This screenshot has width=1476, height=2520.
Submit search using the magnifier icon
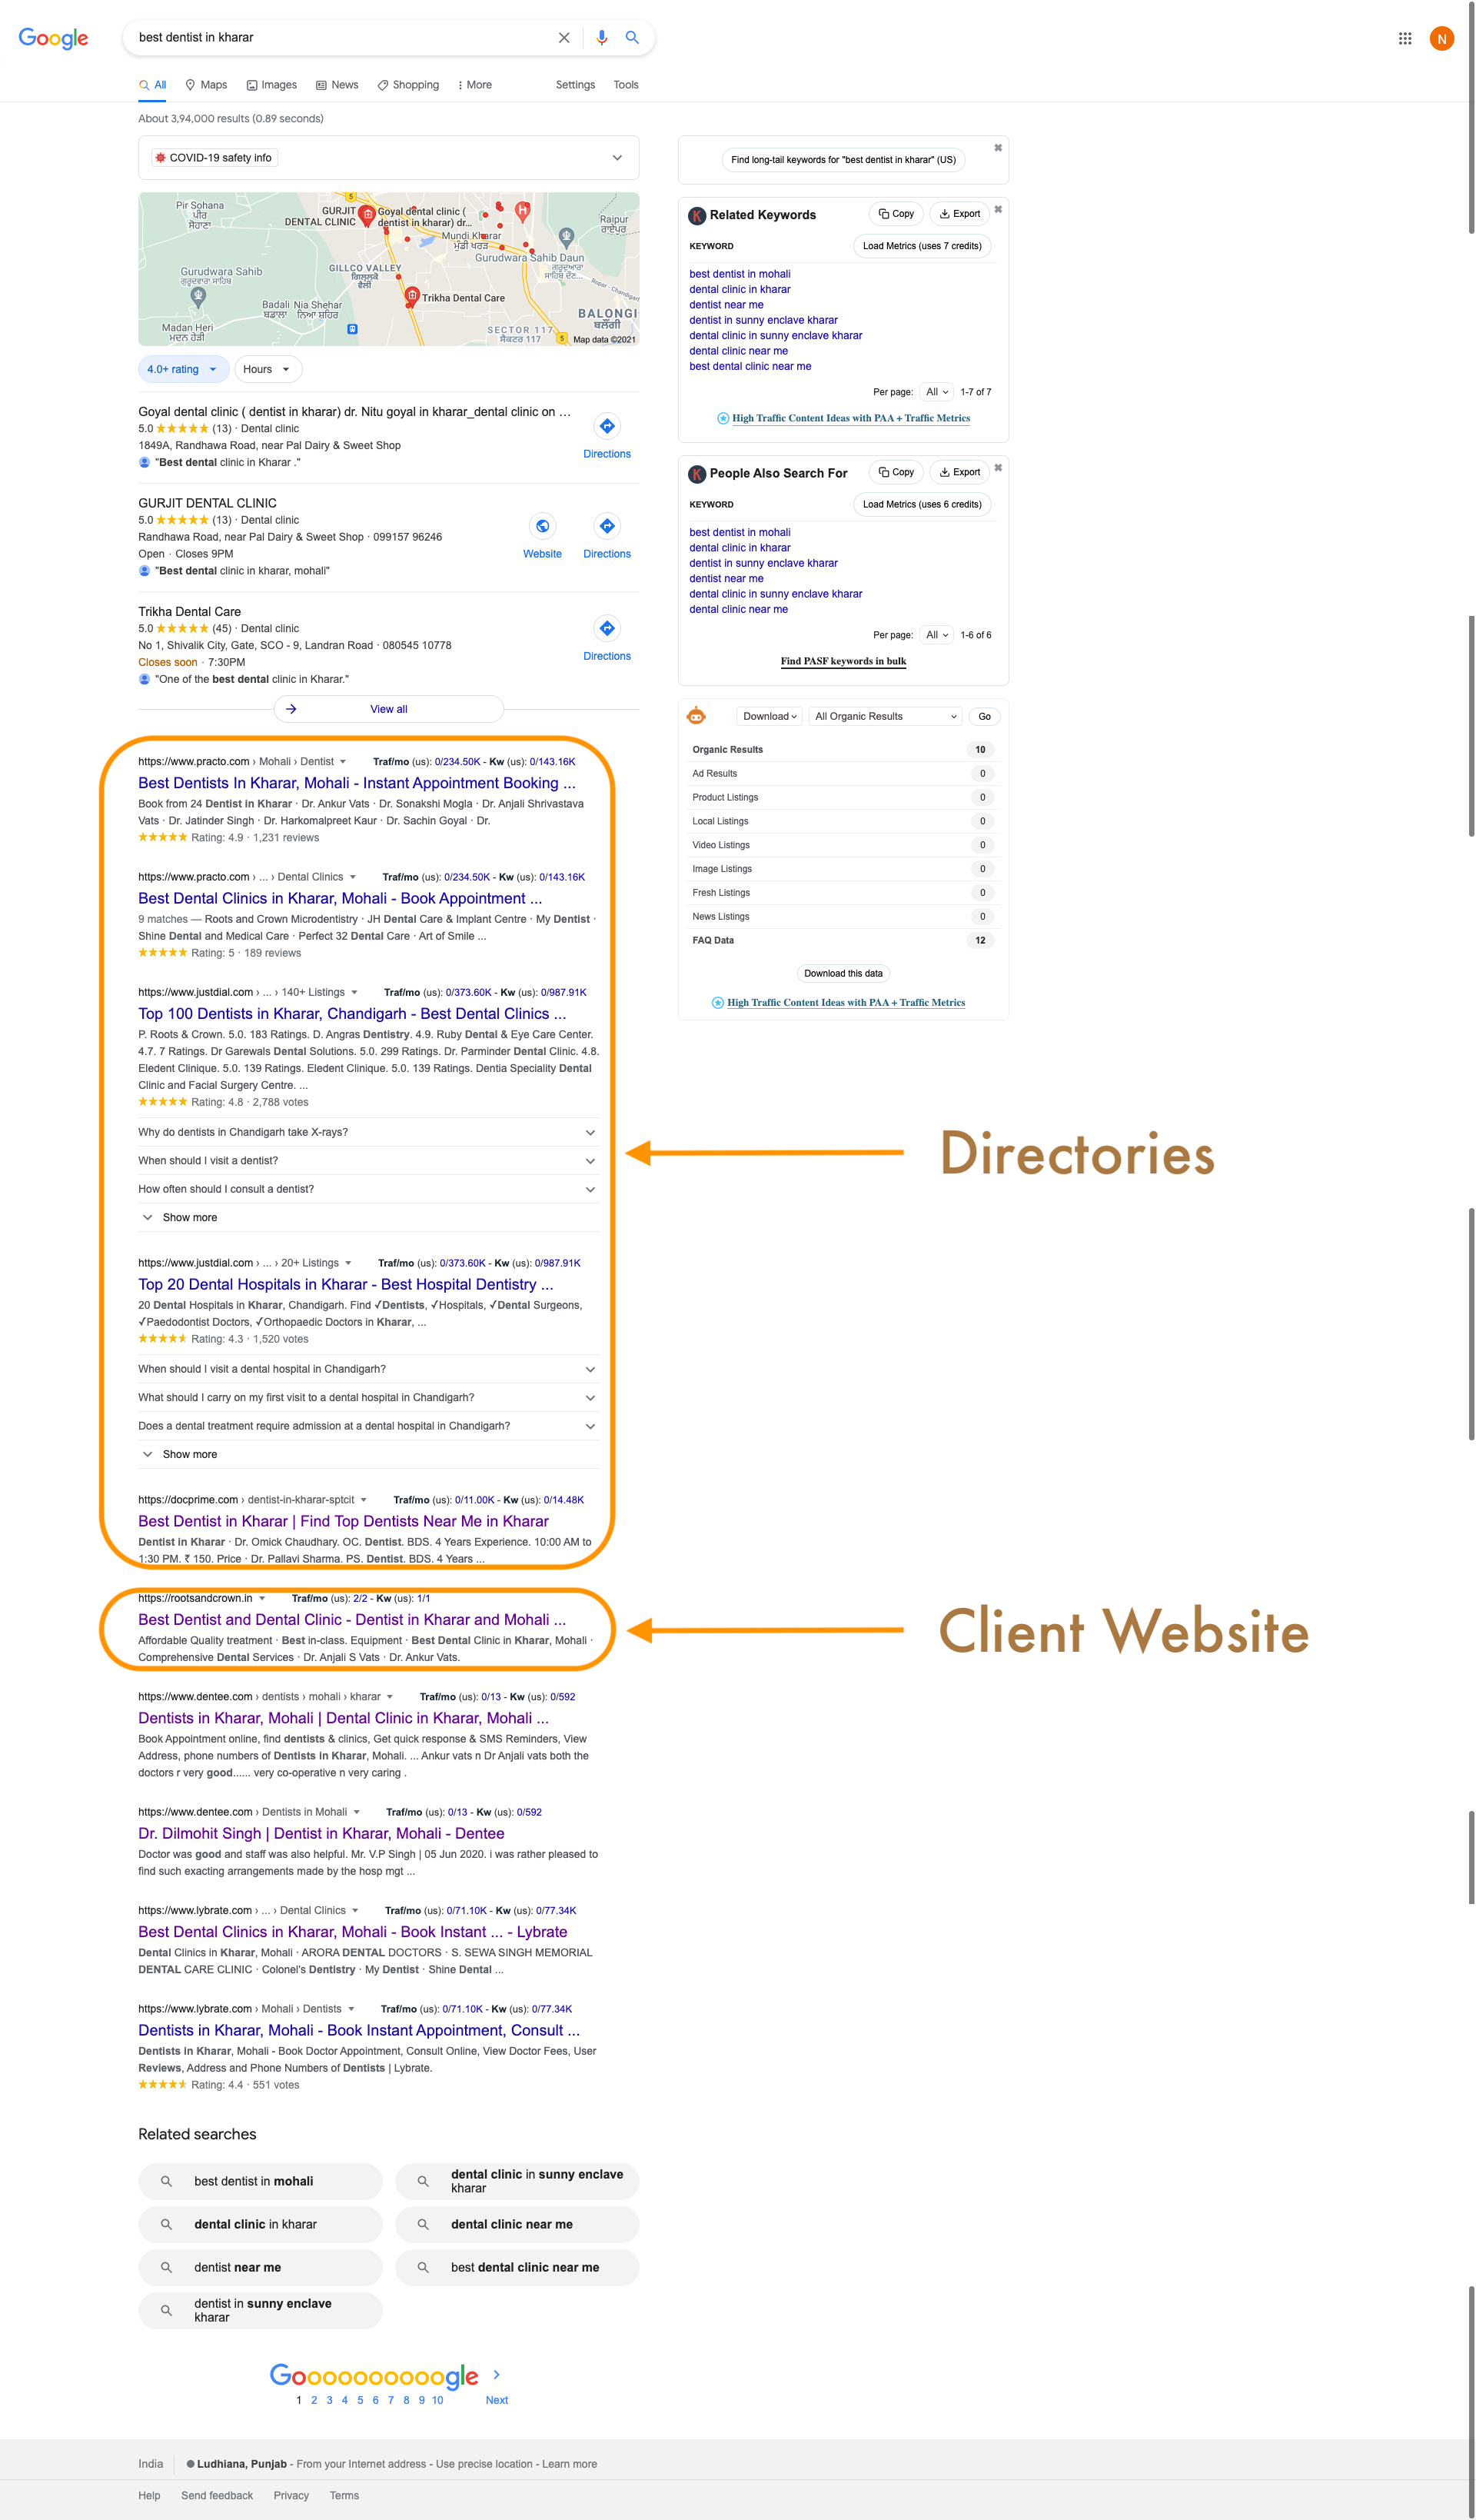[x=632, y=37]
